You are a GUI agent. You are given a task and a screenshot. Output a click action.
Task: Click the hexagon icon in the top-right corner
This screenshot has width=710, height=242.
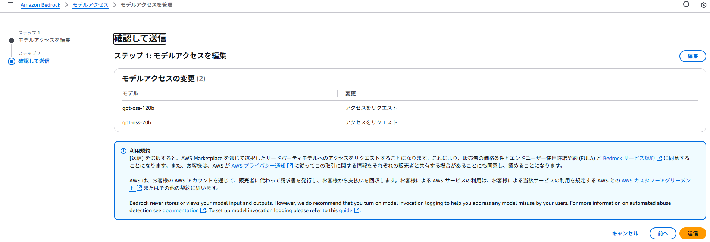(704, 5)
